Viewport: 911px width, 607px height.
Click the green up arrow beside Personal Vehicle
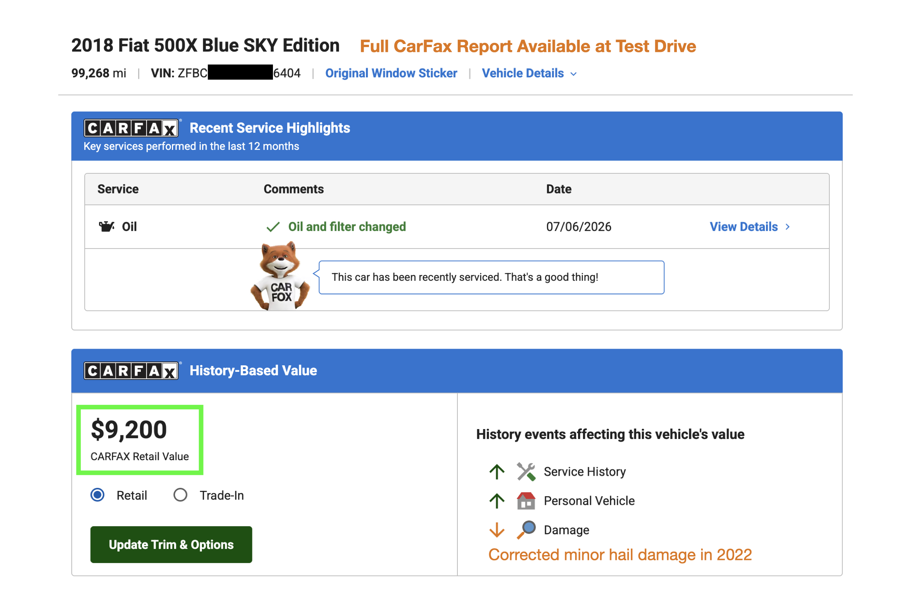point(497,501)
